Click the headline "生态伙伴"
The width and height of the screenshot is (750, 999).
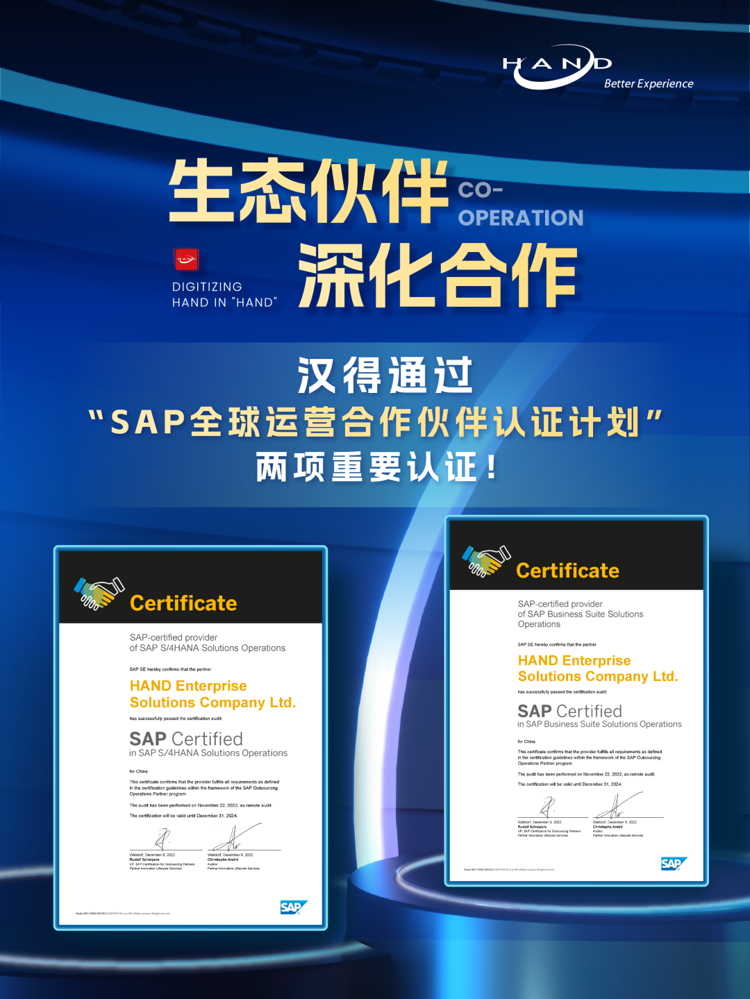click(309, 191)
